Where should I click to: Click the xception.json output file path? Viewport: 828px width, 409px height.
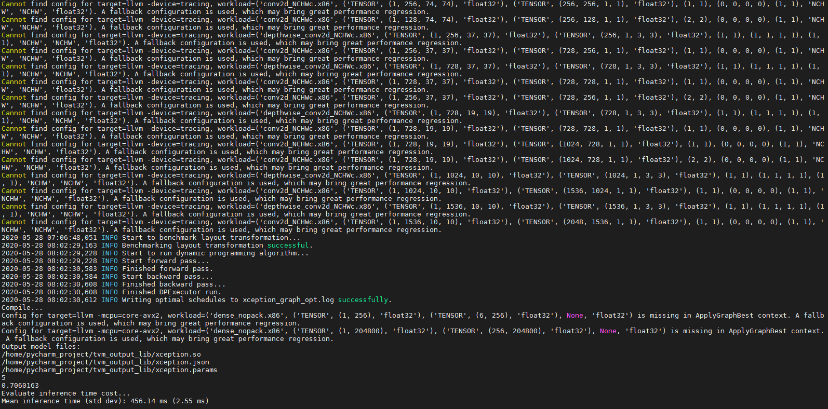[105, 362]
